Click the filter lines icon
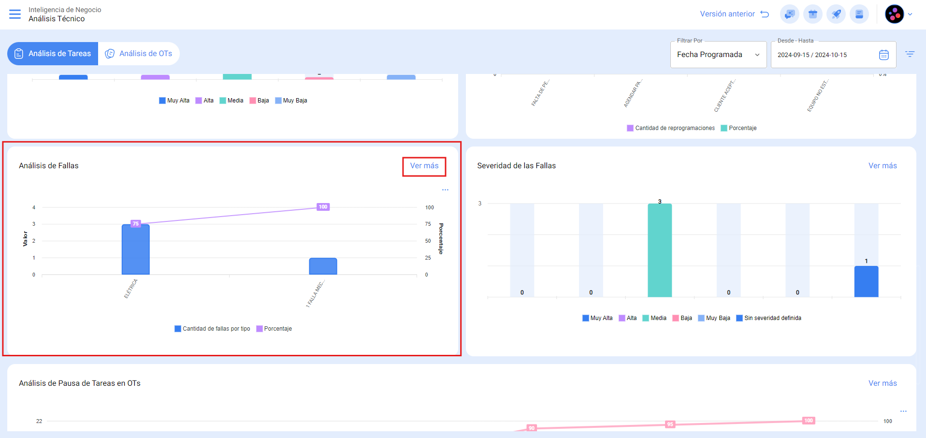The height and width of the screenshot is (438, 926). [910, 54]
